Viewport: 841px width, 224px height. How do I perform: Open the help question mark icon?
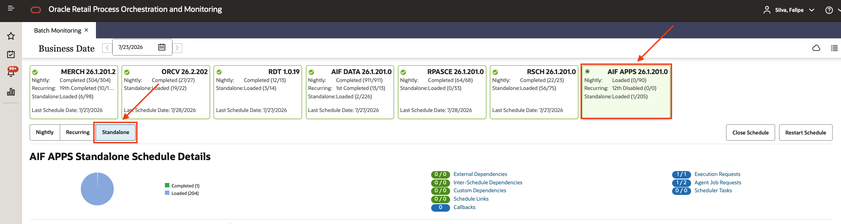(x=829, y=10)
